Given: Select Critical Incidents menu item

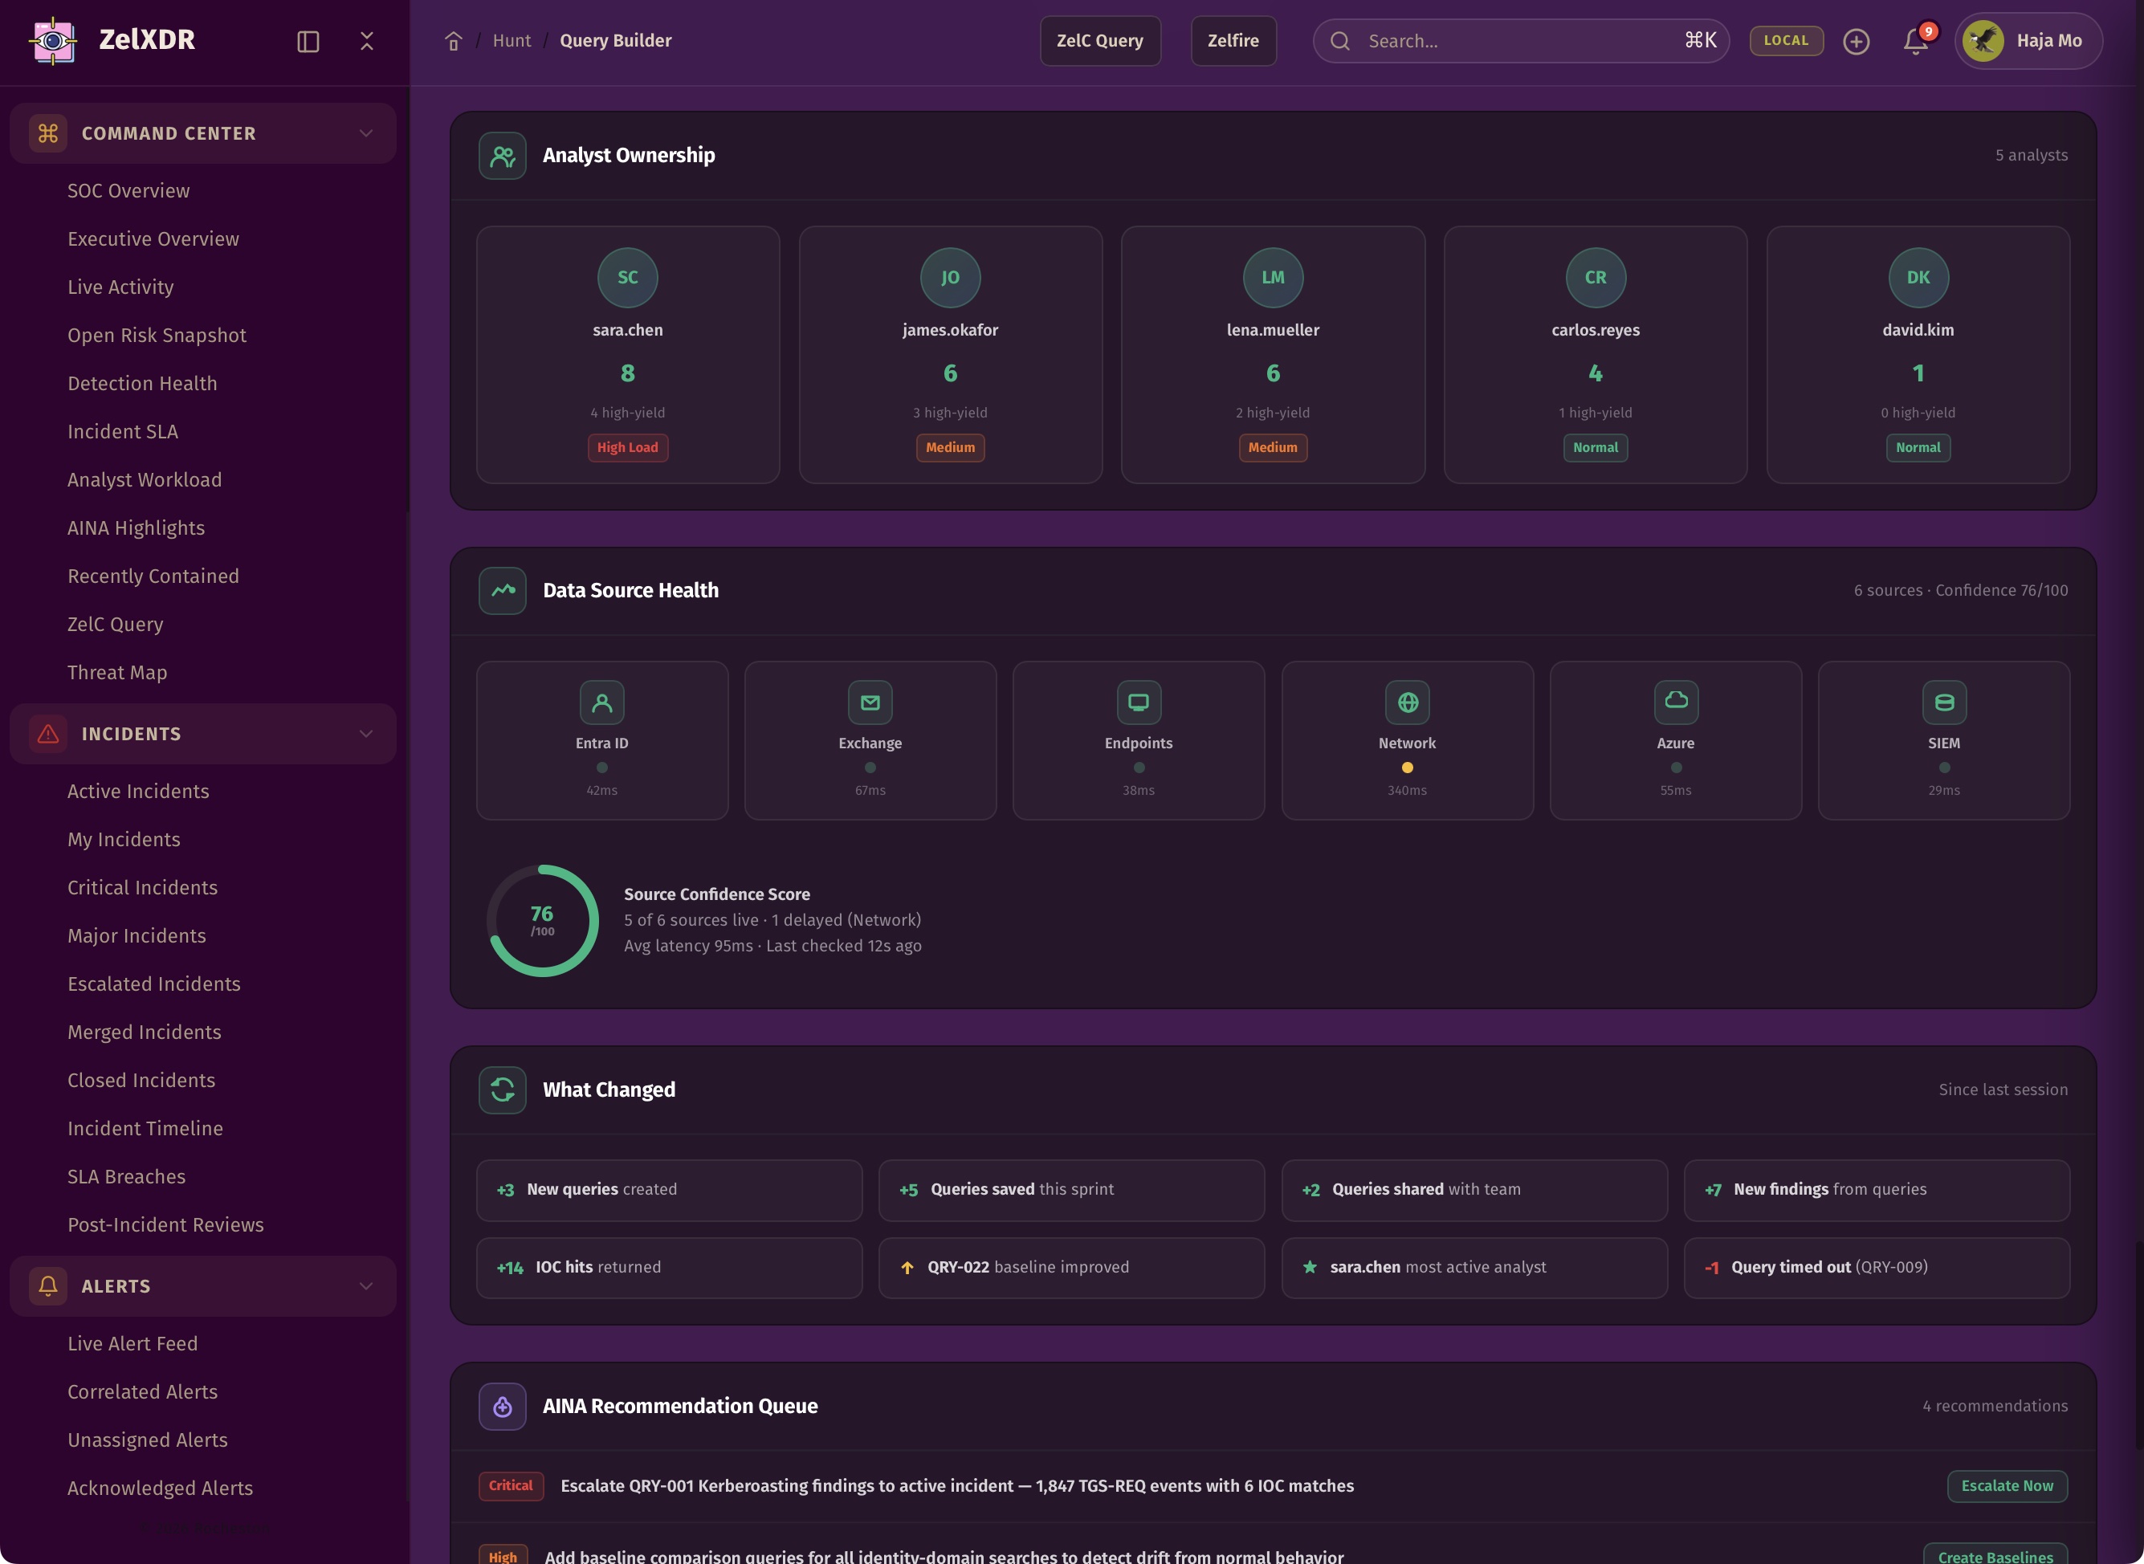Looking at the screenshot, I should [142, 887].
